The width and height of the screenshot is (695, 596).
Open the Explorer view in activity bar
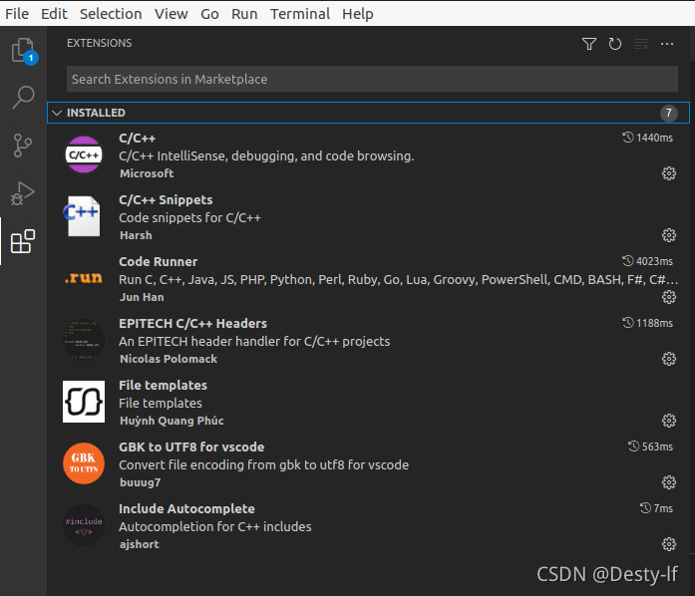[23, 50]
